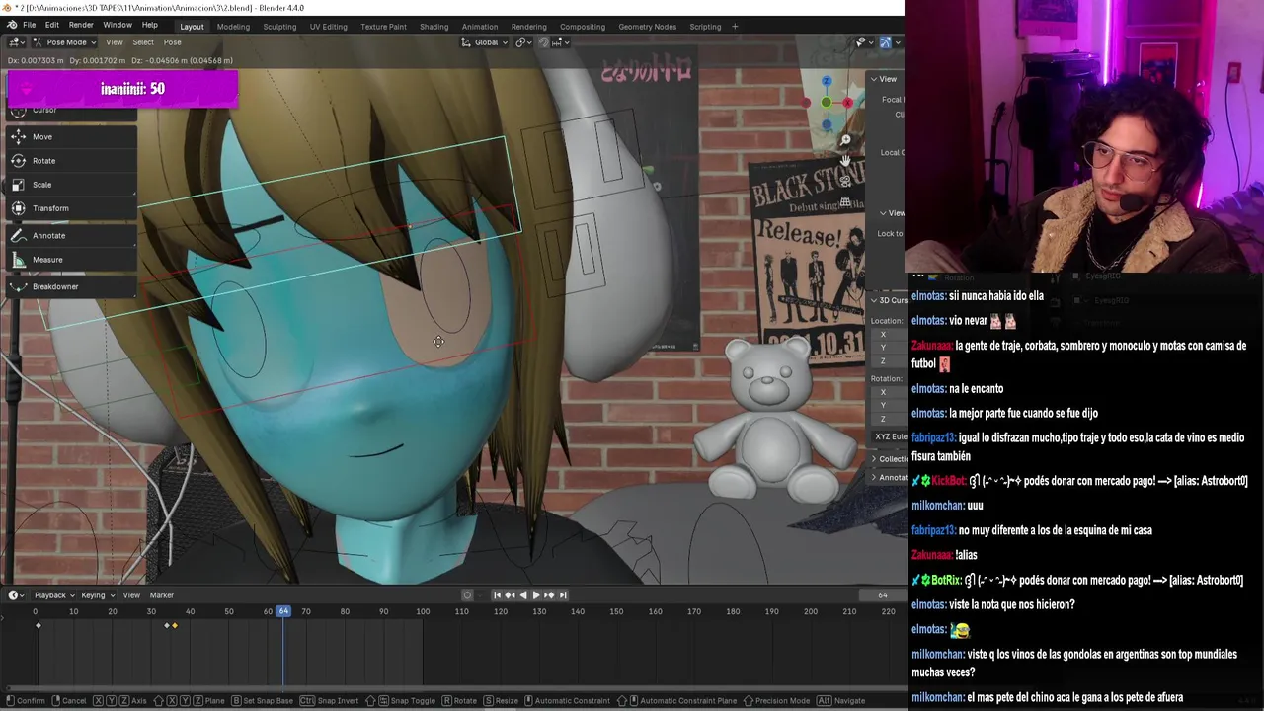The height and width of the screenshot is (711, 1264).
Task: Switch to the Texture Paint workspace tab
Action: click(383, 27)
